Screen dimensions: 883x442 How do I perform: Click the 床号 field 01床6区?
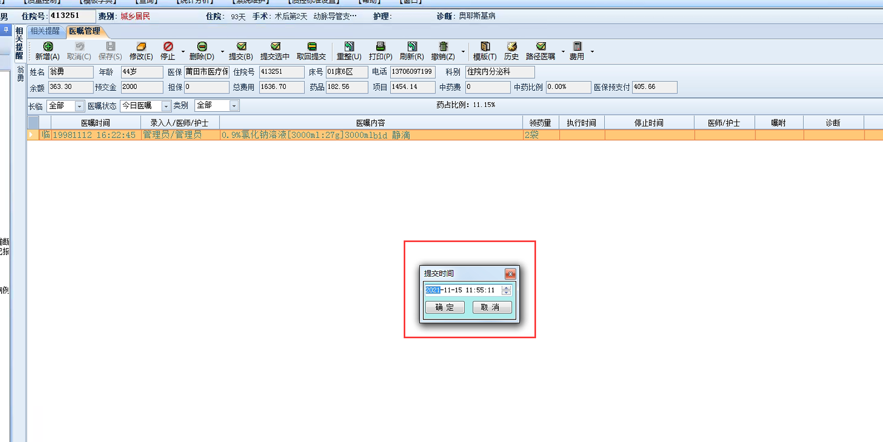pyautogui.click(x=347, y=72)
